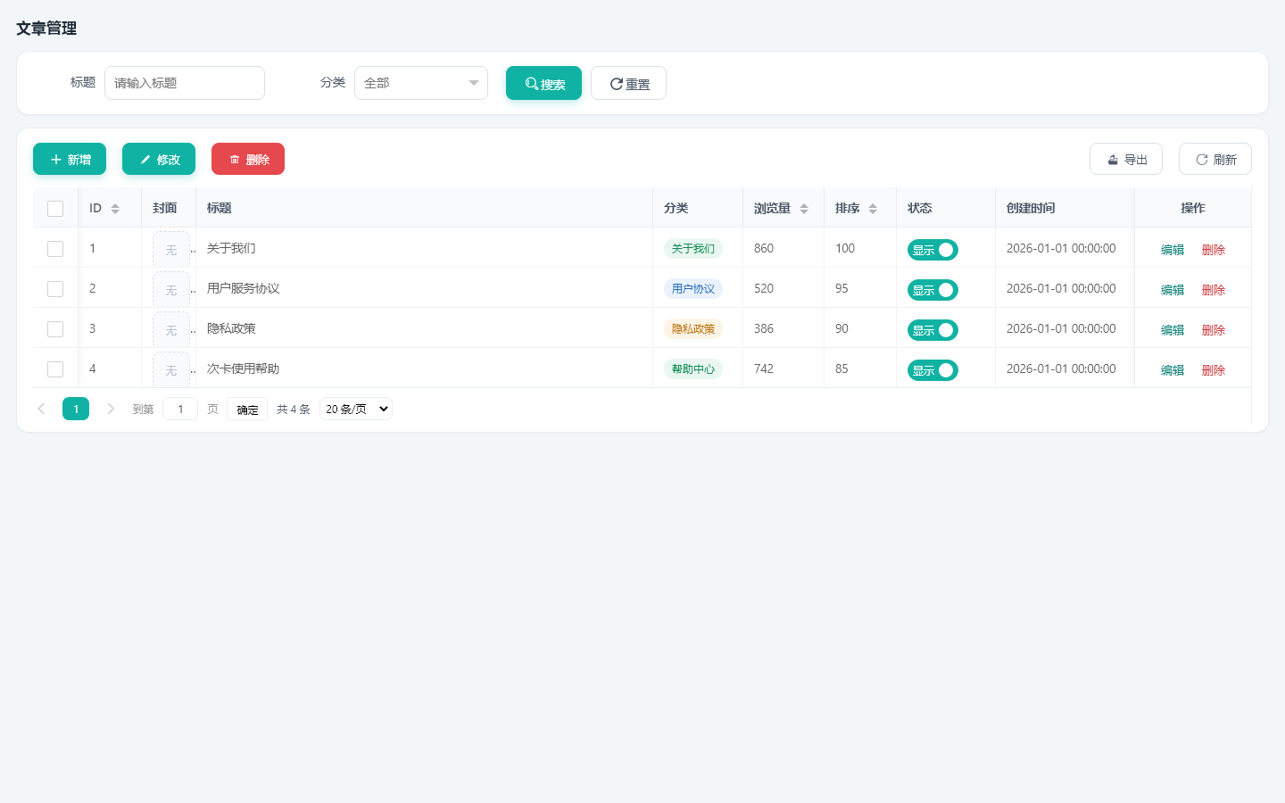Select the 用户服务协议 row checkbox

(x=55, y=289)
